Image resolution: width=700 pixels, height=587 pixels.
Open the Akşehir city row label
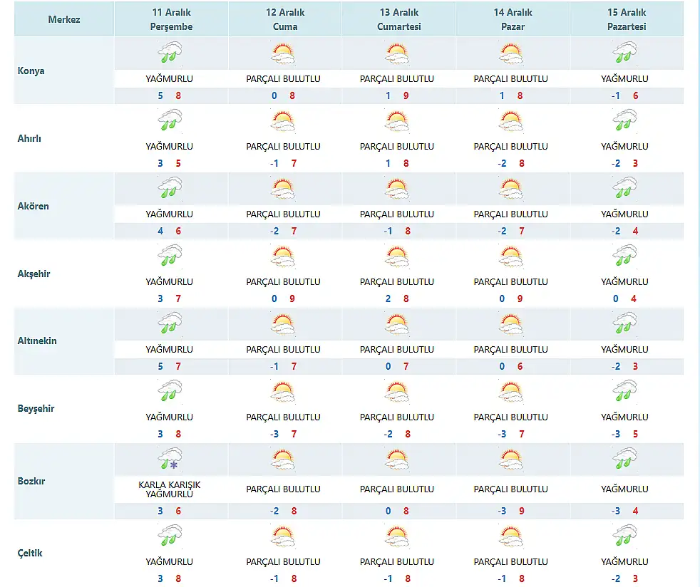click(34, 274)
